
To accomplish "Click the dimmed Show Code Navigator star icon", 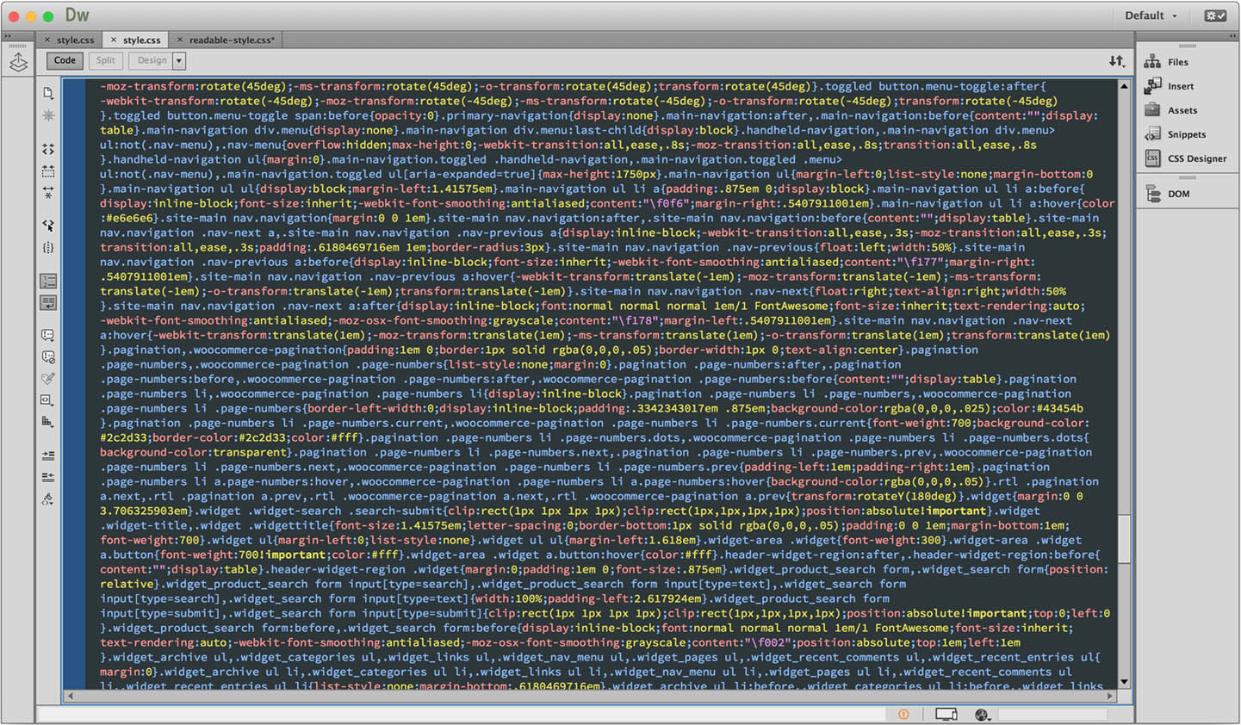I will coord(48,115).
